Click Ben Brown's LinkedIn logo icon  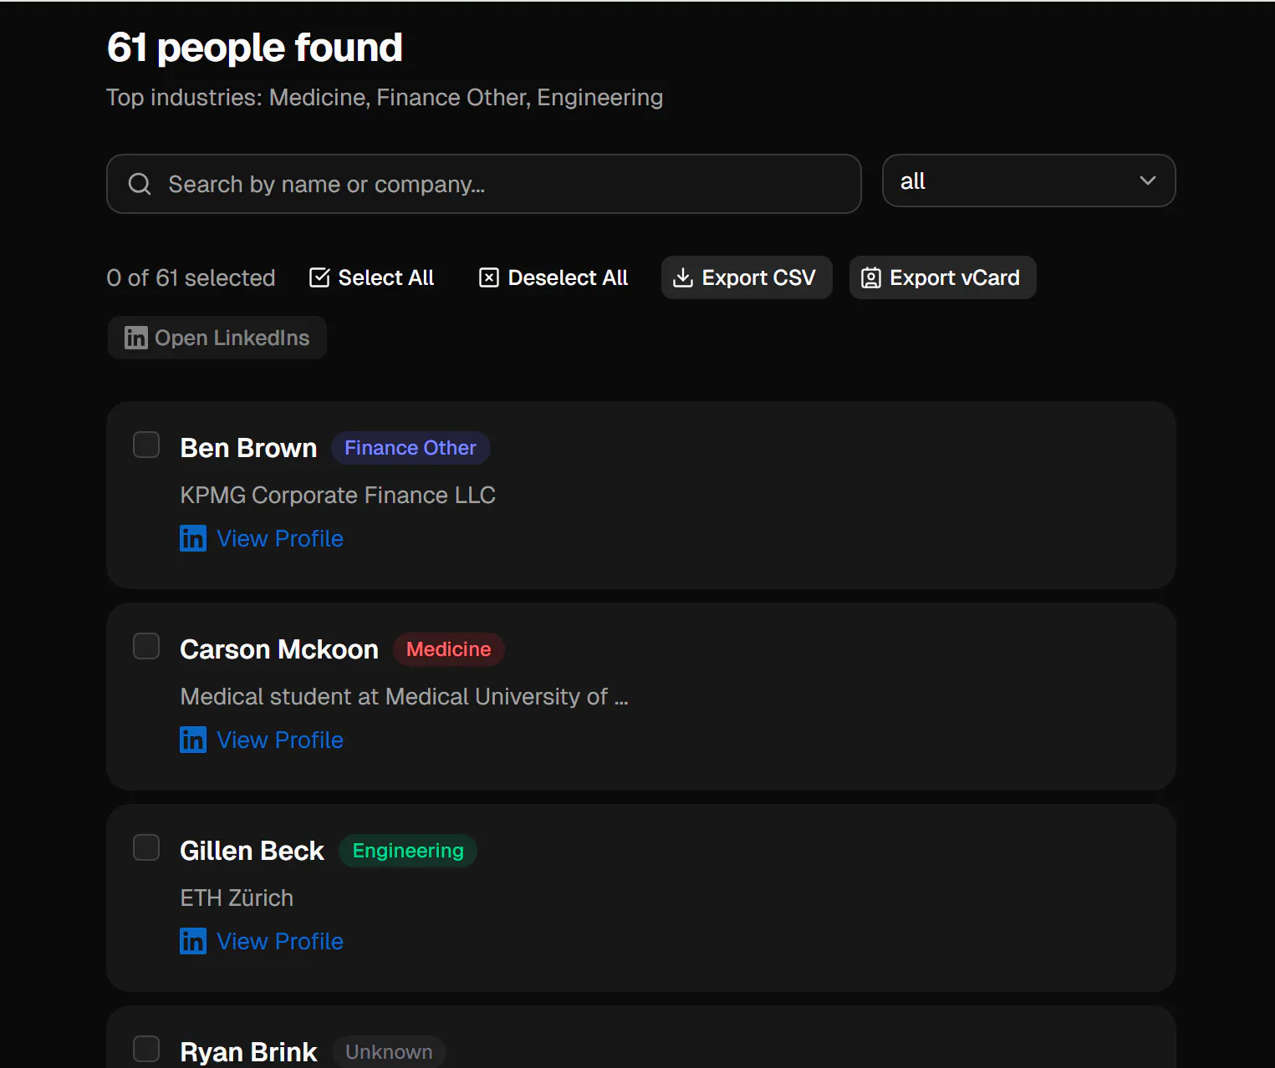193,538
